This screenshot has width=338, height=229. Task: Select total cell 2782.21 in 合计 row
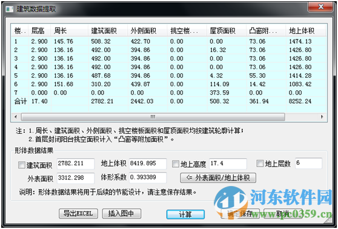[102, 101]
